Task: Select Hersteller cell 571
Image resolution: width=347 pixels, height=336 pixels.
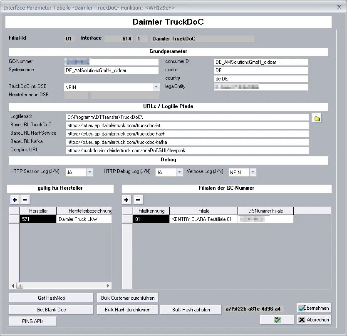Action: tap(38, 219)
